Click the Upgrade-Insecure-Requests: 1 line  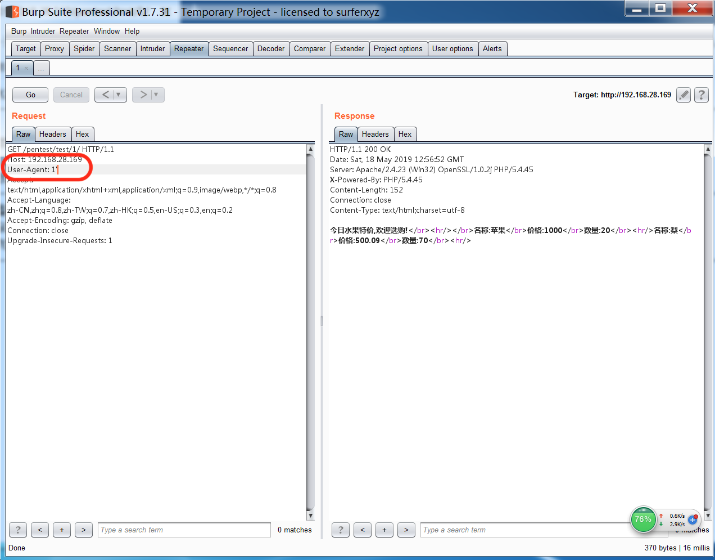(60, 240)
